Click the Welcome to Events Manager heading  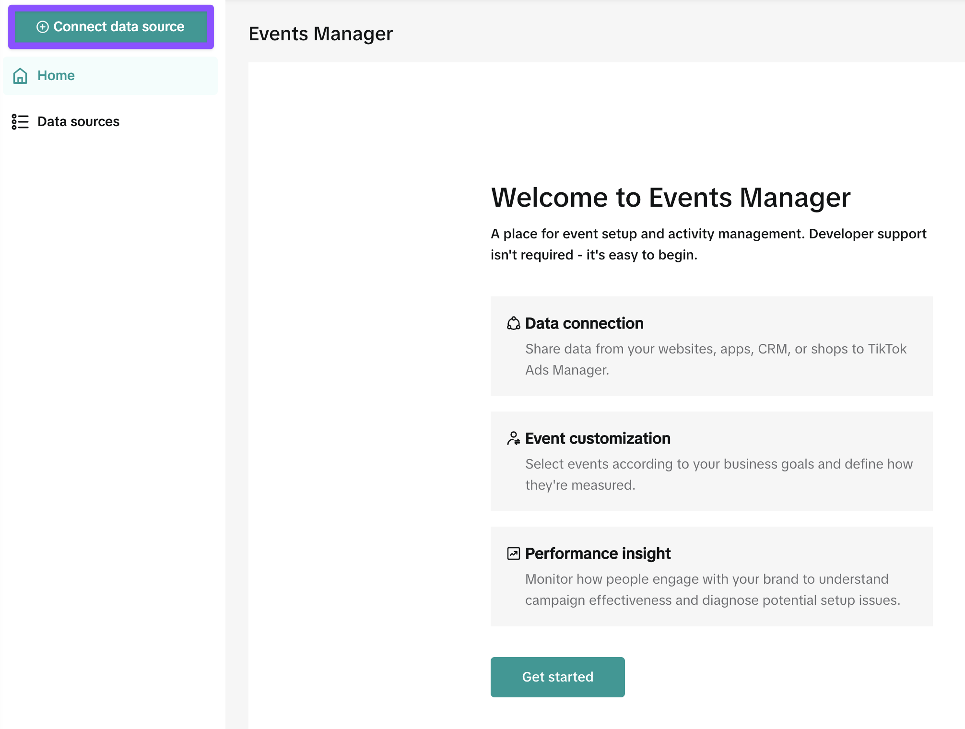tap(671, 197)
